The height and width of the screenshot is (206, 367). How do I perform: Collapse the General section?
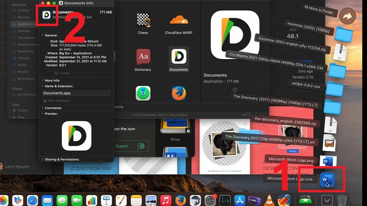pyautogui.click(x=42, y=35)
